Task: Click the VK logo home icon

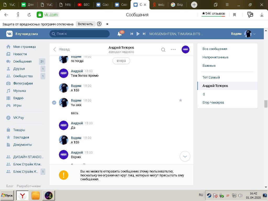Action: click(x=10, y=34)
